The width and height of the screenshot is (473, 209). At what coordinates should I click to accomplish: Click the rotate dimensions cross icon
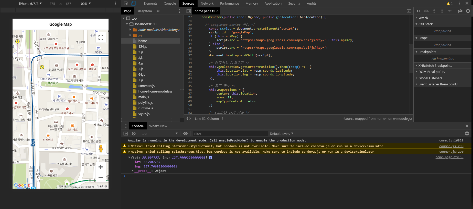tap(60, 4)
